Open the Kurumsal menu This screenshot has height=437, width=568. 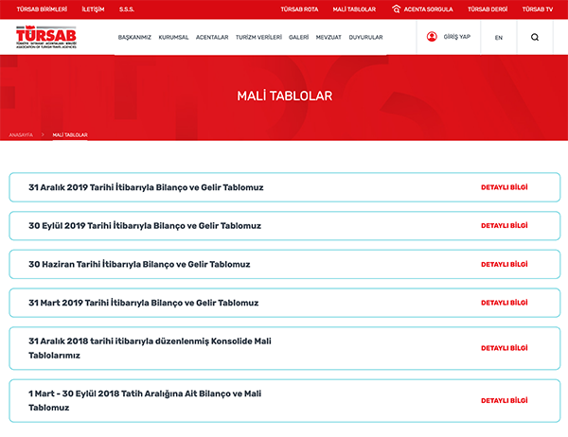pos(173,37)
